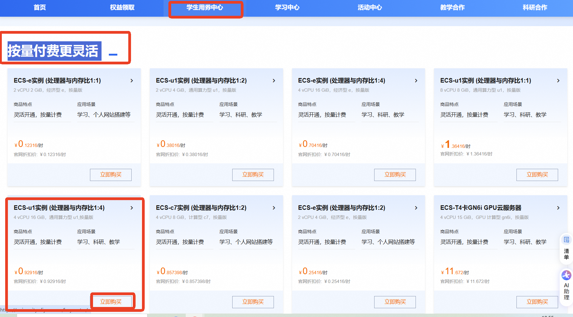The width and height of the screenshot is (573, 317).
Task: Open the 学习中心 tab
Action: 287,8
